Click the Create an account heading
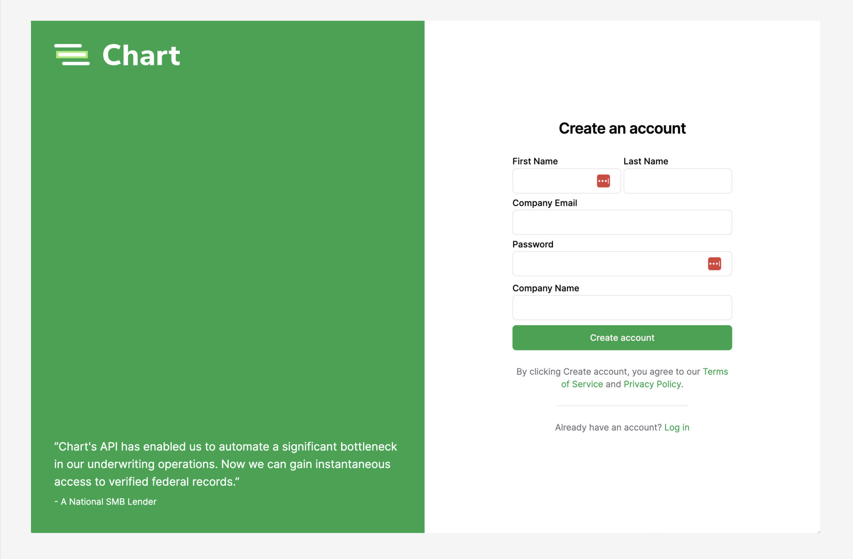Image resolution: width=853 pixels, height=559 pixels. click(622, 128)
